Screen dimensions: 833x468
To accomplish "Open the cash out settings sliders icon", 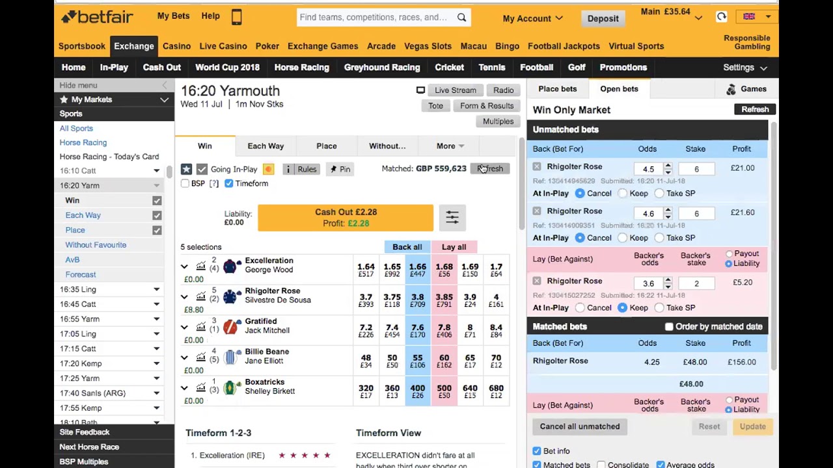I will 452,218.
